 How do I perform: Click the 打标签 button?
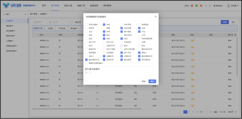coord(50,28)
